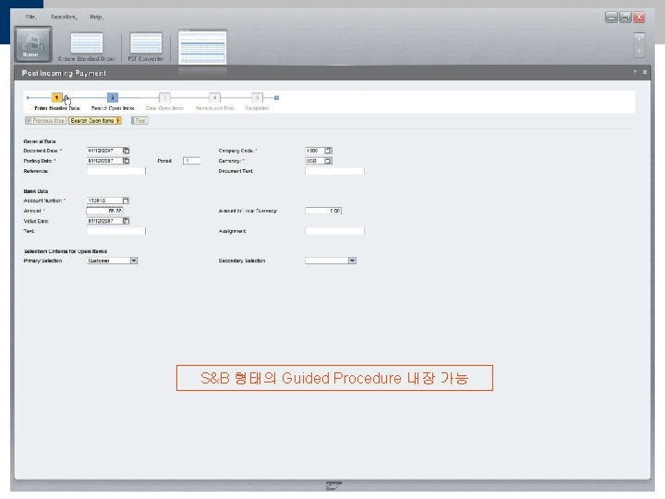This screenshot has height=499, width=665.
Task: Click the Amount input field
Action: [104, 211]
